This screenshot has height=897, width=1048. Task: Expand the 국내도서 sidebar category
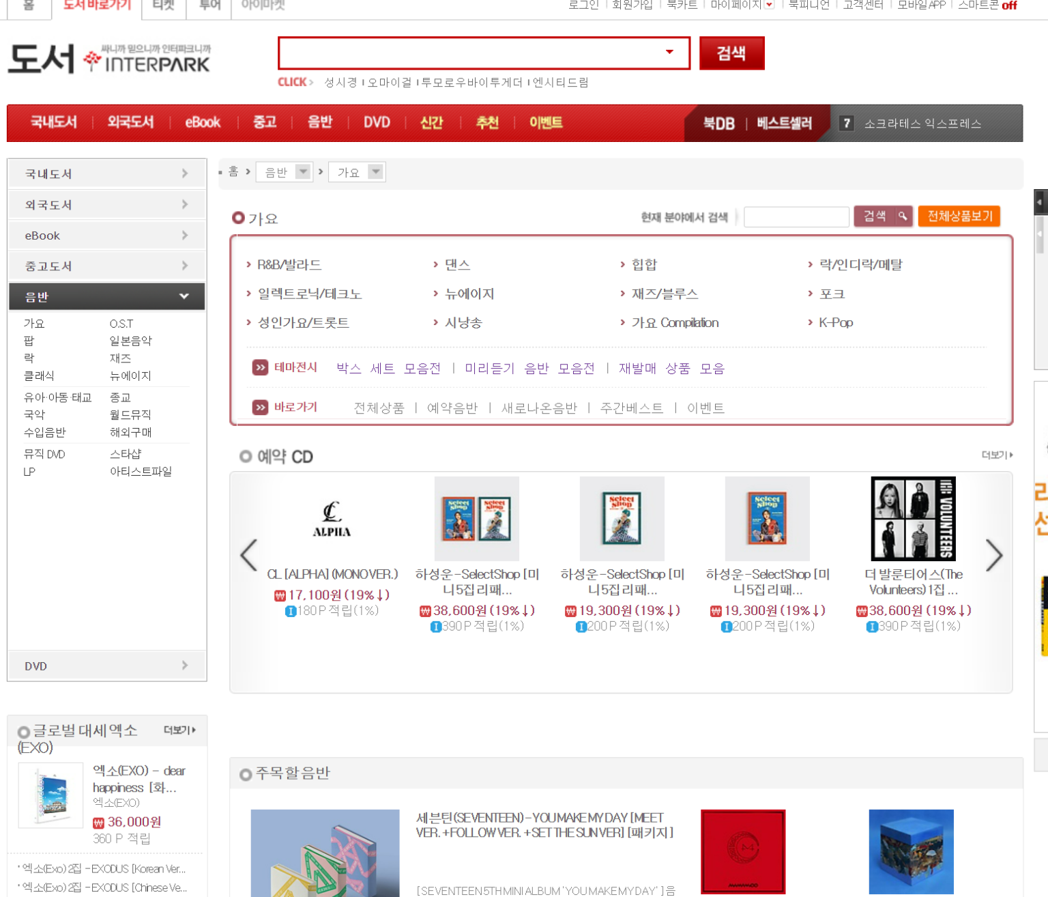tap(184, 173)
